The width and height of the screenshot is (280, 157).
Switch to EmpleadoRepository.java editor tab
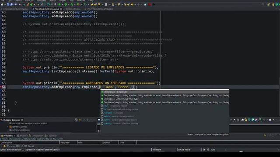tap(16, 9)
